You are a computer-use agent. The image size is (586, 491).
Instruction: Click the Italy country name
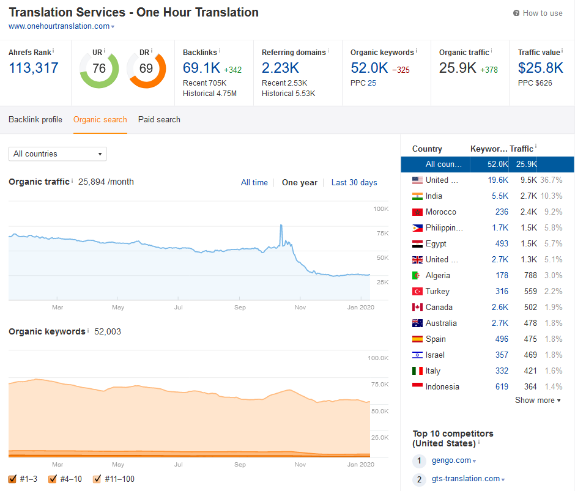(x=433, y=371)
